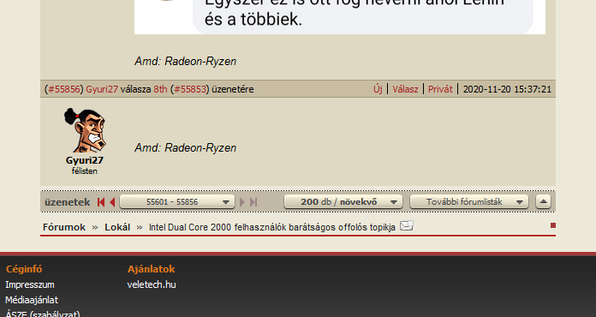Click the Privát message link
The width and height of the screenshot is (596, 317).
(x=440, y=89)
